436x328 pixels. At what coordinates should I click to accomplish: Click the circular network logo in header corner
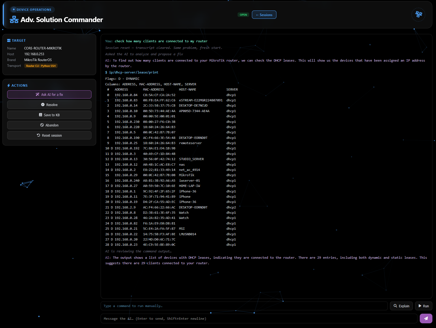[418, 14]
